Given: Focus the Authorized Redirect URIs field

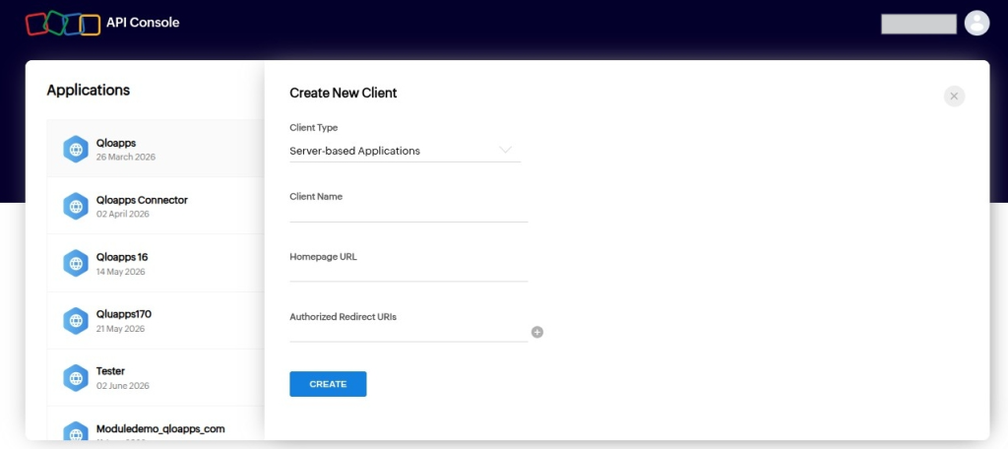Looking at the screenshot, I should pos(409,333).
